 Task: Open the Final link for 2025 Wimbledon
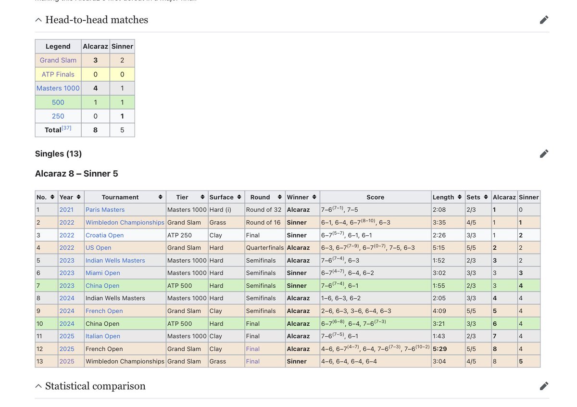coord(252,361)
